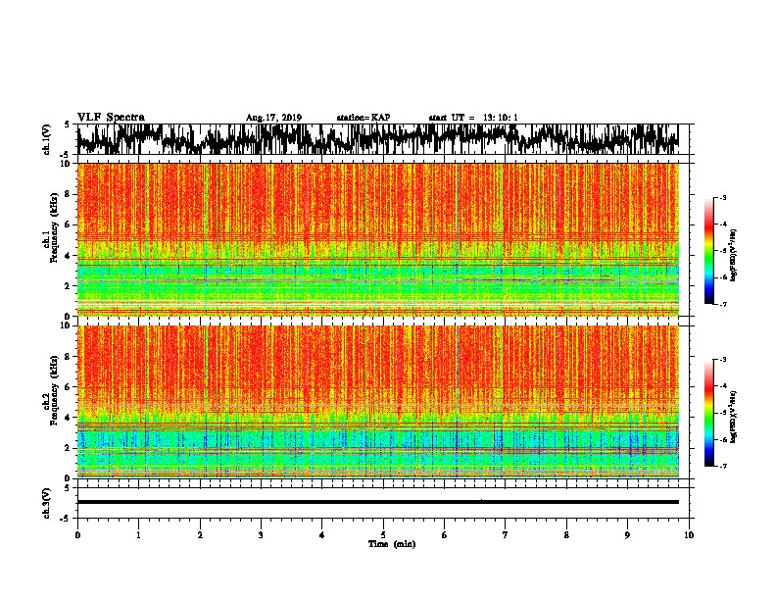Click the log(PSD) label beside ch.2 colorbar
Screen dimensions: 776x600
pos(734,417)
